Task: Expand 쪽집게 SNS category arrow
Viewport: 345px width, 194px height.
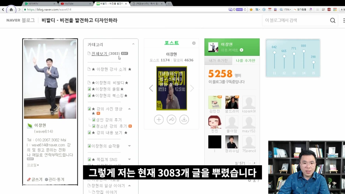Action: tap(129, 159)
